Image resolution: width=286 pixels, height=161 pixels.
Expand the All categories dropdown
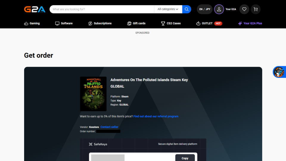pos(168,9)
